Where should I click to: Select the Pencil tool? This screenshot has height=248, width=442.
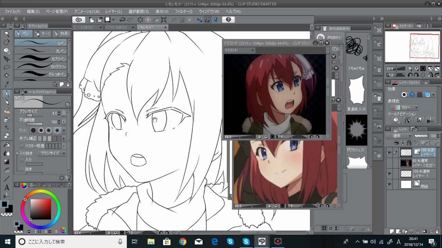(7, 102)
